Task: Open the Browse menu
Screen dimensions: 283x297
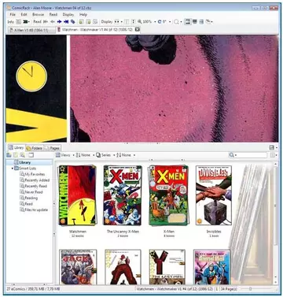Action: (38, 15)
